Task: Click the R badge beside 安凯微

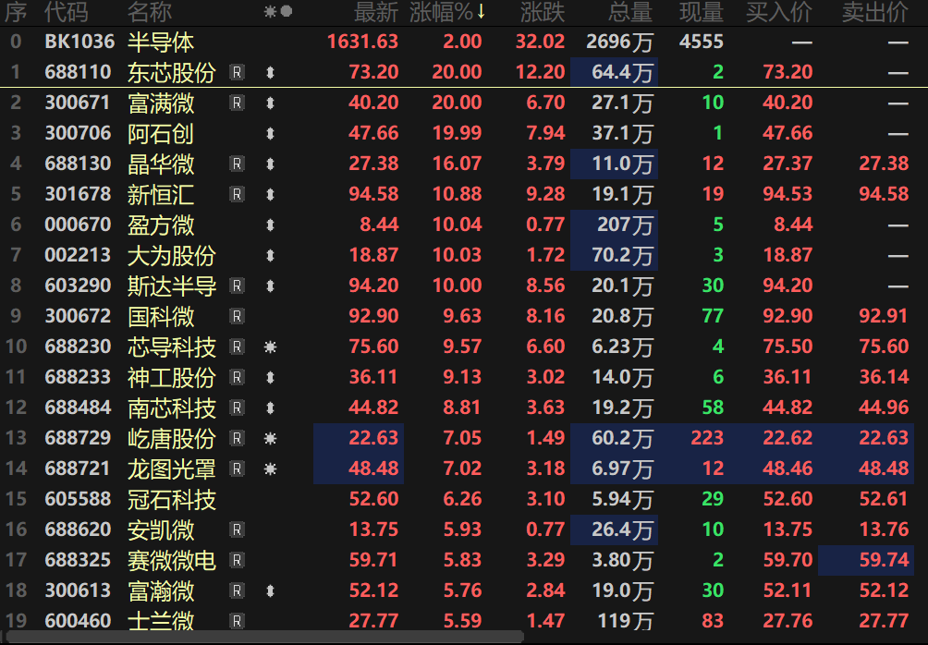Action: (x=237, y=529)
